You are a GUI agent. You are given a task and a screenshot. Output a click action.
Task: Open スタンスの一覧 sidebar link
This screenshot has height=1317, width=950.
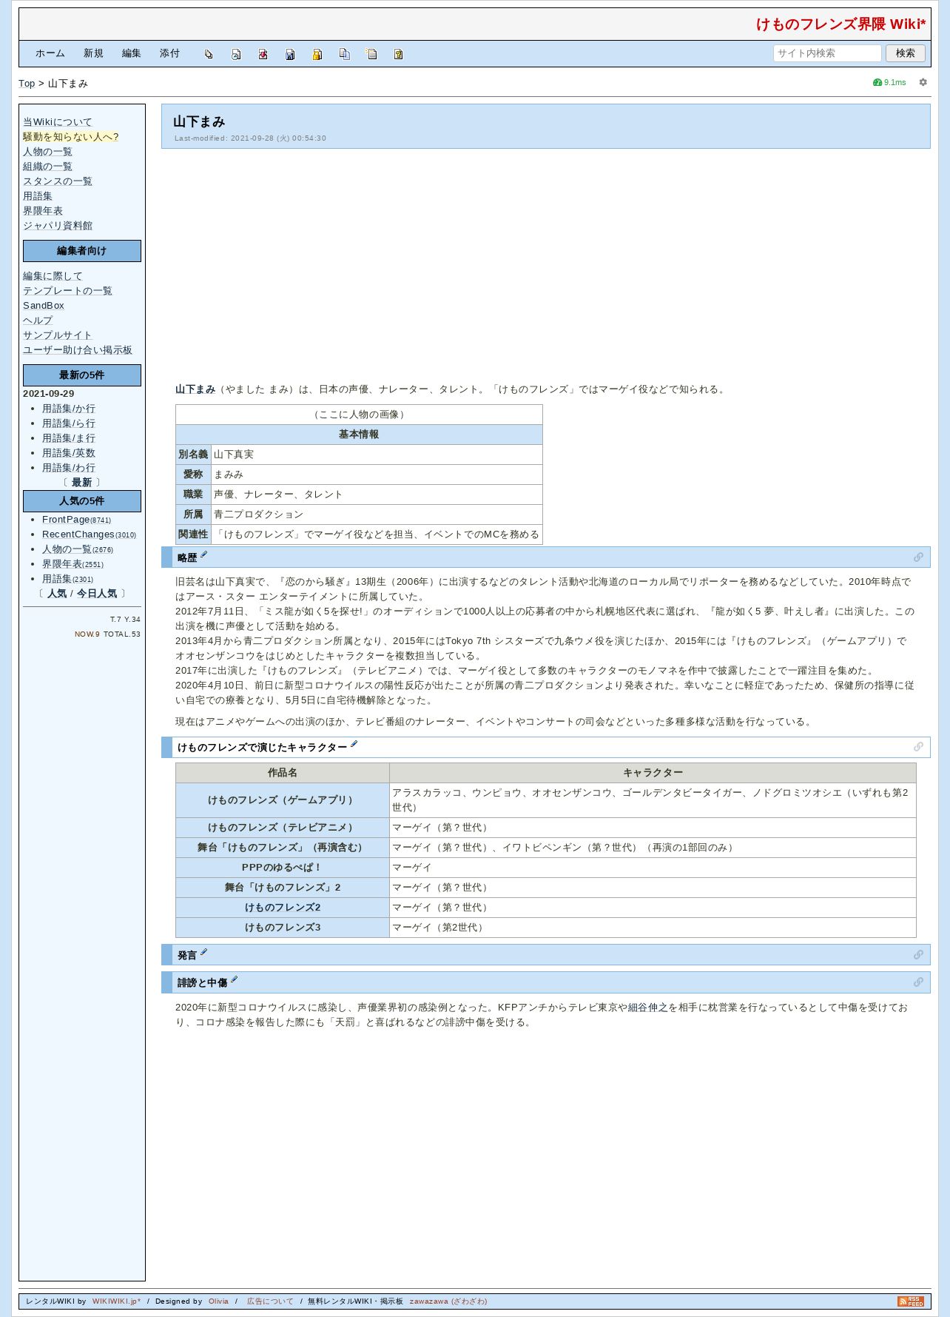pyautogui.click(x=58, y=181)
